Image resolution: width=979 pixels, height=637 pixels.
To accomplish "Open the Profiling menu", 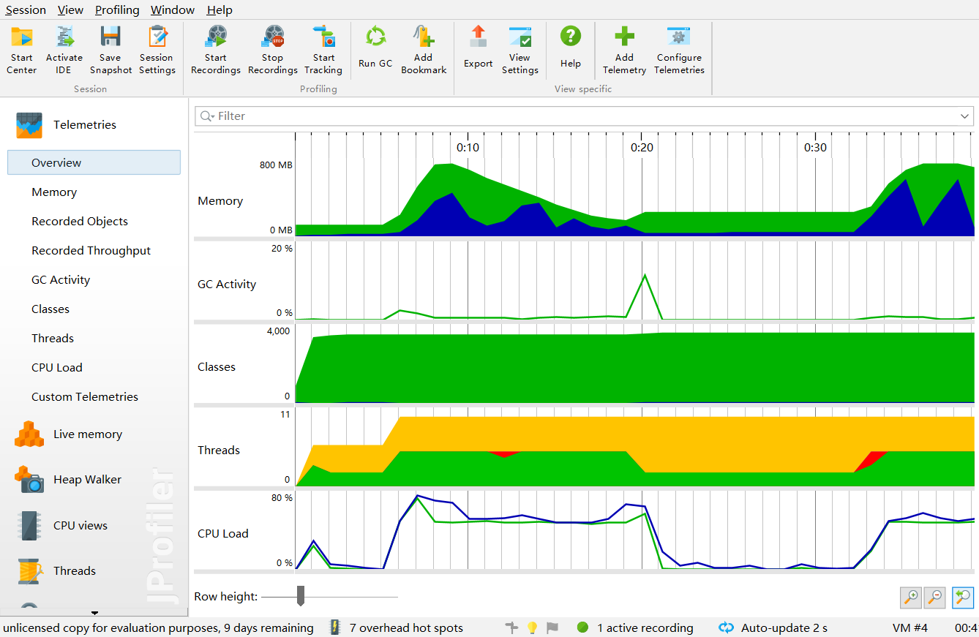I will coord(117,10).
